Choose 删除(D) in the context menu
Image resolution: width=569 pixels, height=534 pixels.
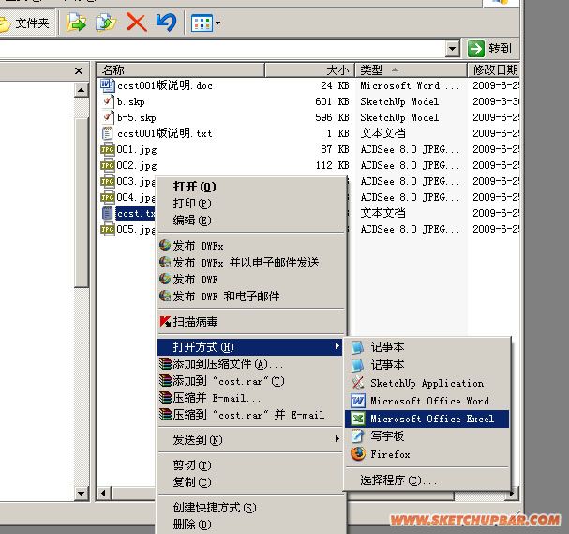(250, 525)
